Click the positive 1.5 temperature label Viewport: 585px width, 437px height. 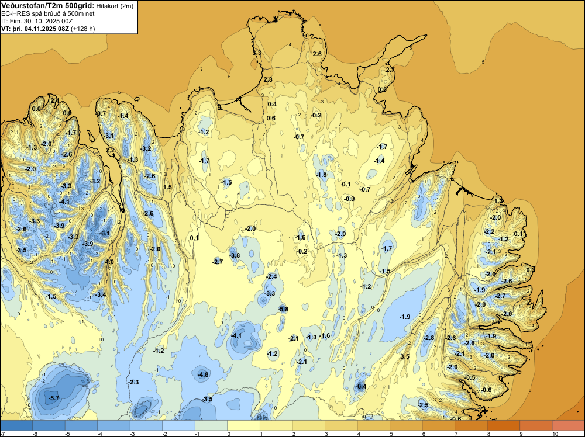coord(167,187)
